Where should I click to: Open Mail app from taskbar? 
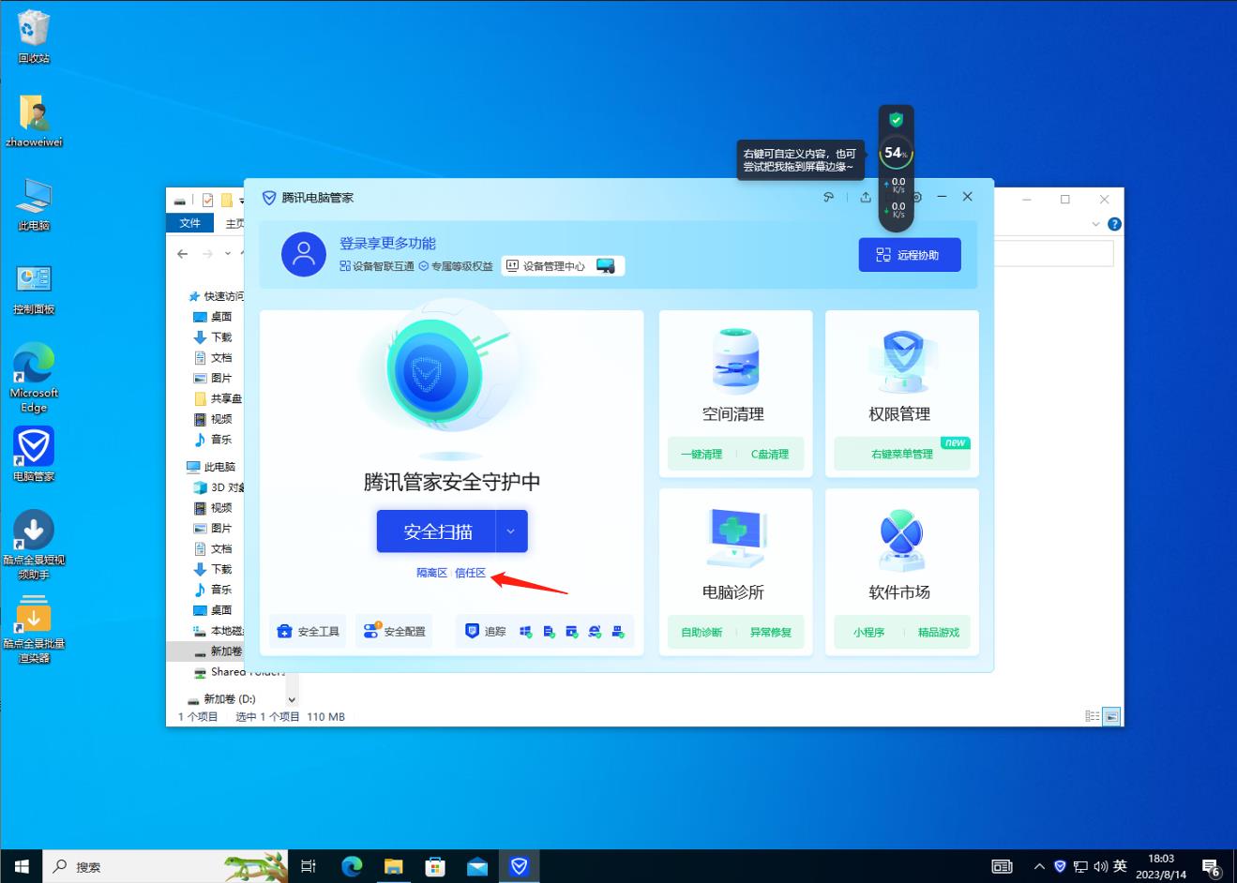pos(477,866)
